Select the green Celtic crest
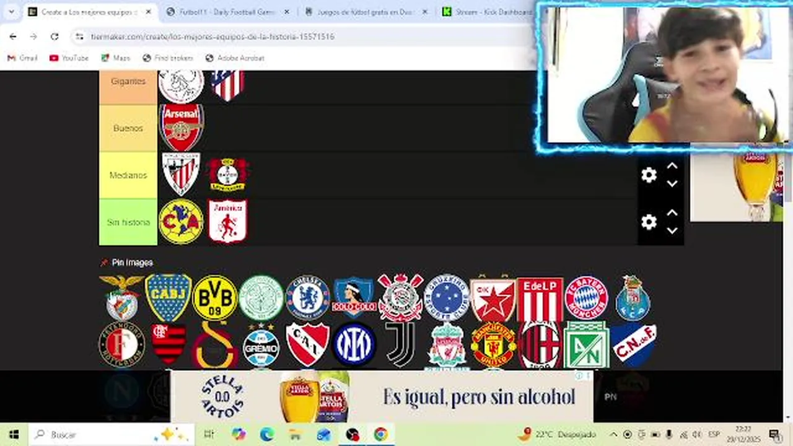Image resolution: width=793 pixels, height=446 pixels. 261,298
